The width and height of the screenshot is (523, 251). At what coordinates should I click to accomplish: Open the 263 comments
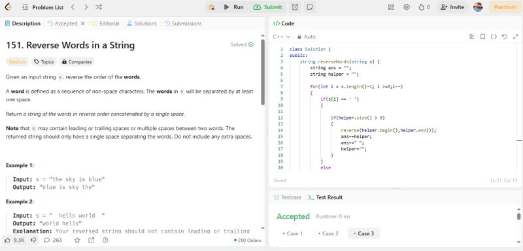click(53, 240)
